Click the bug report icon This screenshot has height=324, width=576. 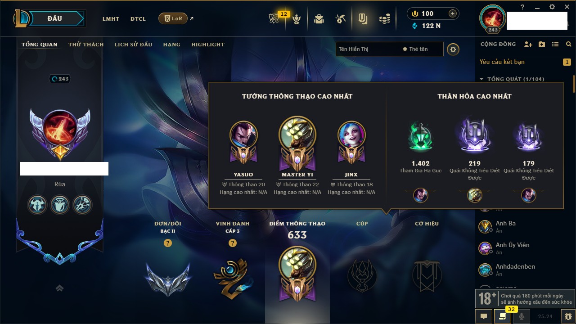[568, 316]
